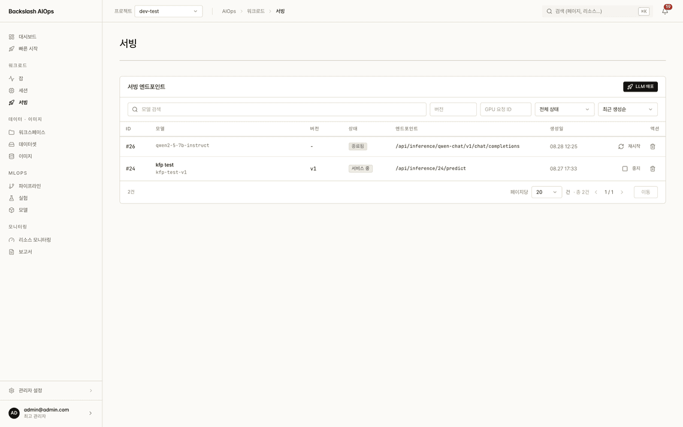The image size is (683, 427).
Task: Focus the global 검색 search box
Action: 597,11
